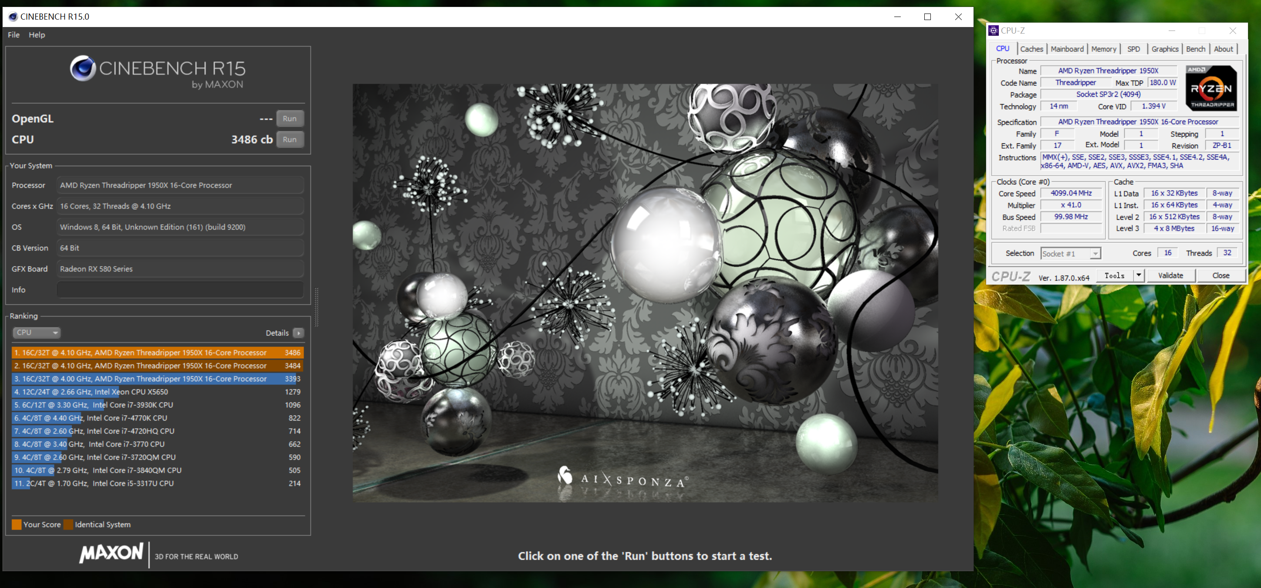Click the panel splitter grip handle

317,307
